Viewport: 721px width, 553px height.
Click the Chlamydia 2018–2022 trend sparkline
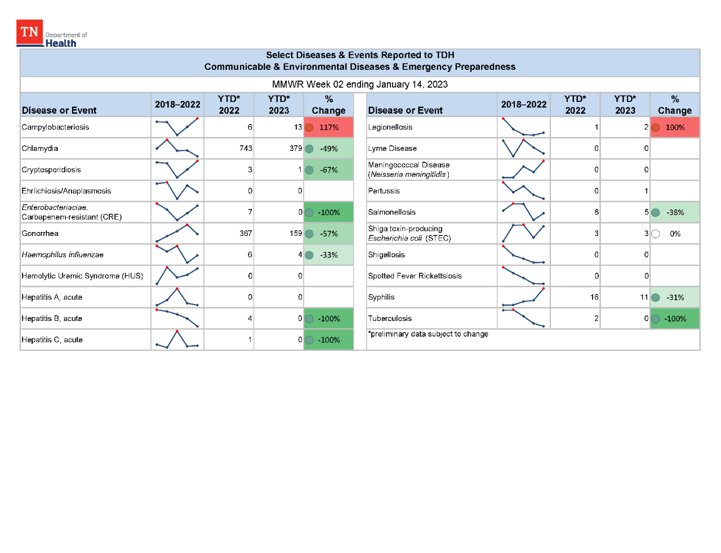click(x=177, y=148)
